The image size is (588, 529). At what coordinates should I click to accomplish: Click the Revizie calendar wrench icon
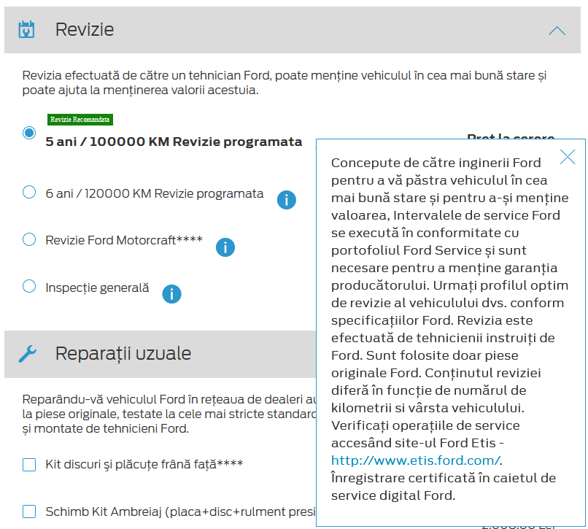[27, 30]
